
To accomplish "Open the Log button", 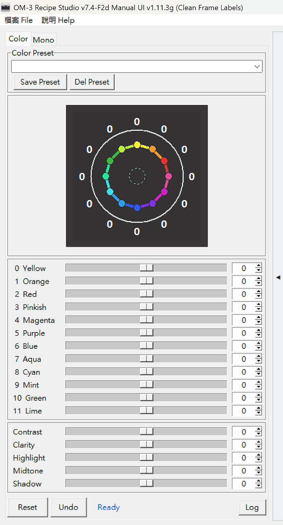I will [252, 508].
